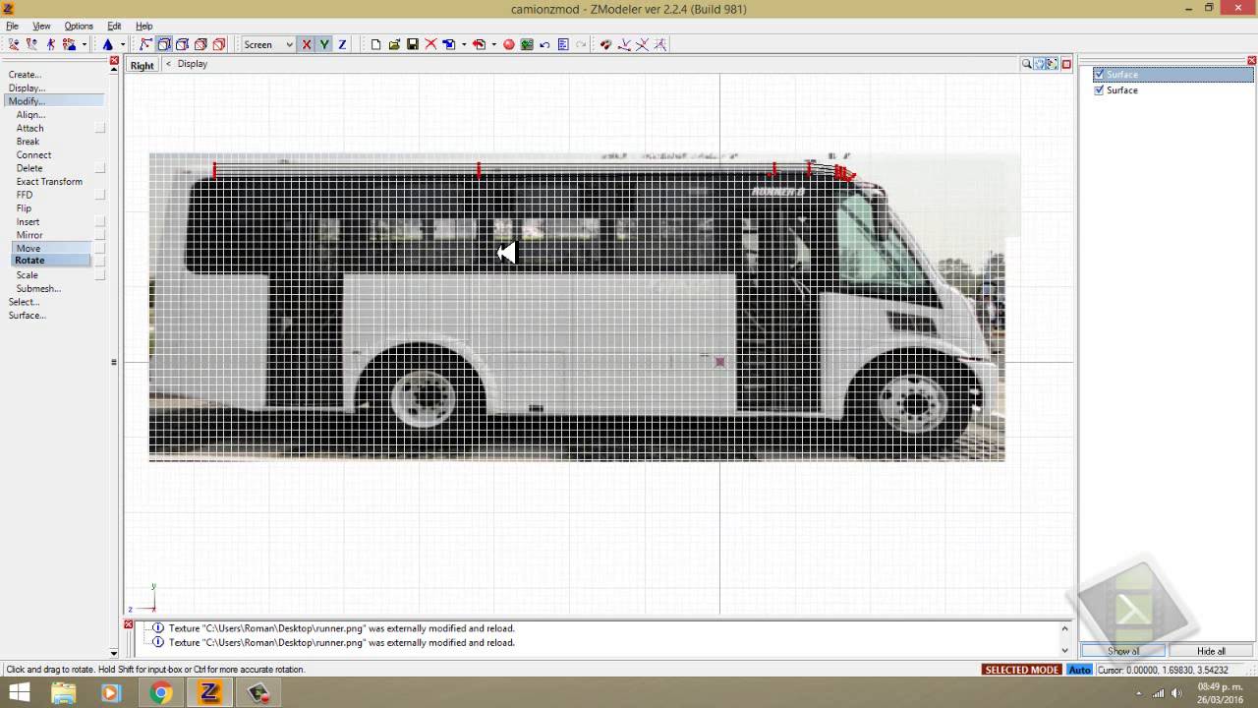Toggle the Z axis button

click(x=342, y=44)
